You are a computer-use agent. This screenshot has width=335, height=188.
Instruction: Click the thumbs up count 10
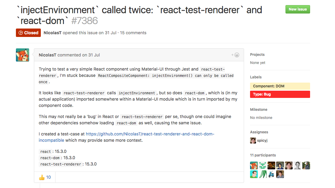tap(49, 177)
